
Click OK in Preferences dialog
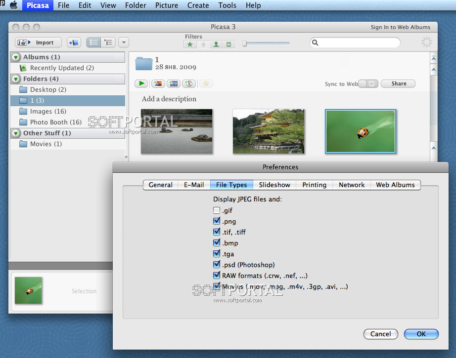coord(421,334)
